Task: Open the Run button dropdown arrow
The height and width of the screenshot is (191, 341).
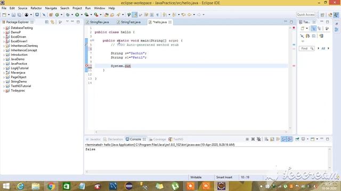Action: (x=82, y=15)
